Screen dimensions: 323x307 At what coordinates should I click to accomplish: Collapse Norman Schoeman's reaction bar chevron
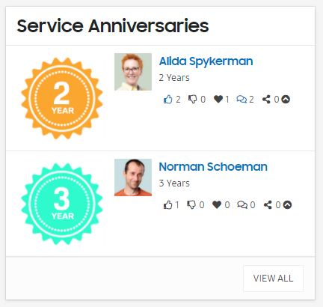[287, 205]
